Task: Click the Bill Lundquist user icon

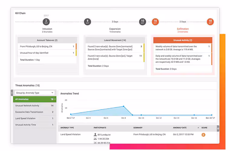Action: (x=95, y=134)
